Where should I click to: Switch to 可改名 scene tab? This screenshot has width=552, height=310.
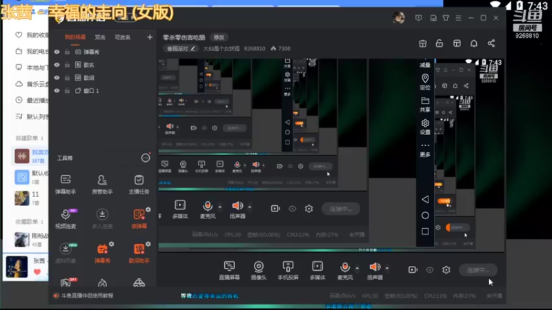pos(123,37)
